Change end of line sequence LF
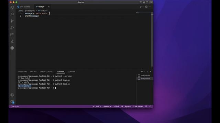 coord(122,106)
